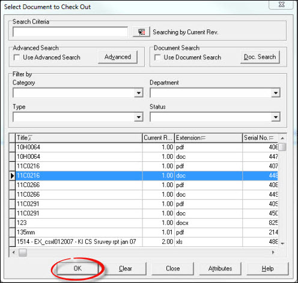Image resolution: width=298 pixels, height=283 pixels.
Task: Open the Type dropdown
Action: click(139, 117)
